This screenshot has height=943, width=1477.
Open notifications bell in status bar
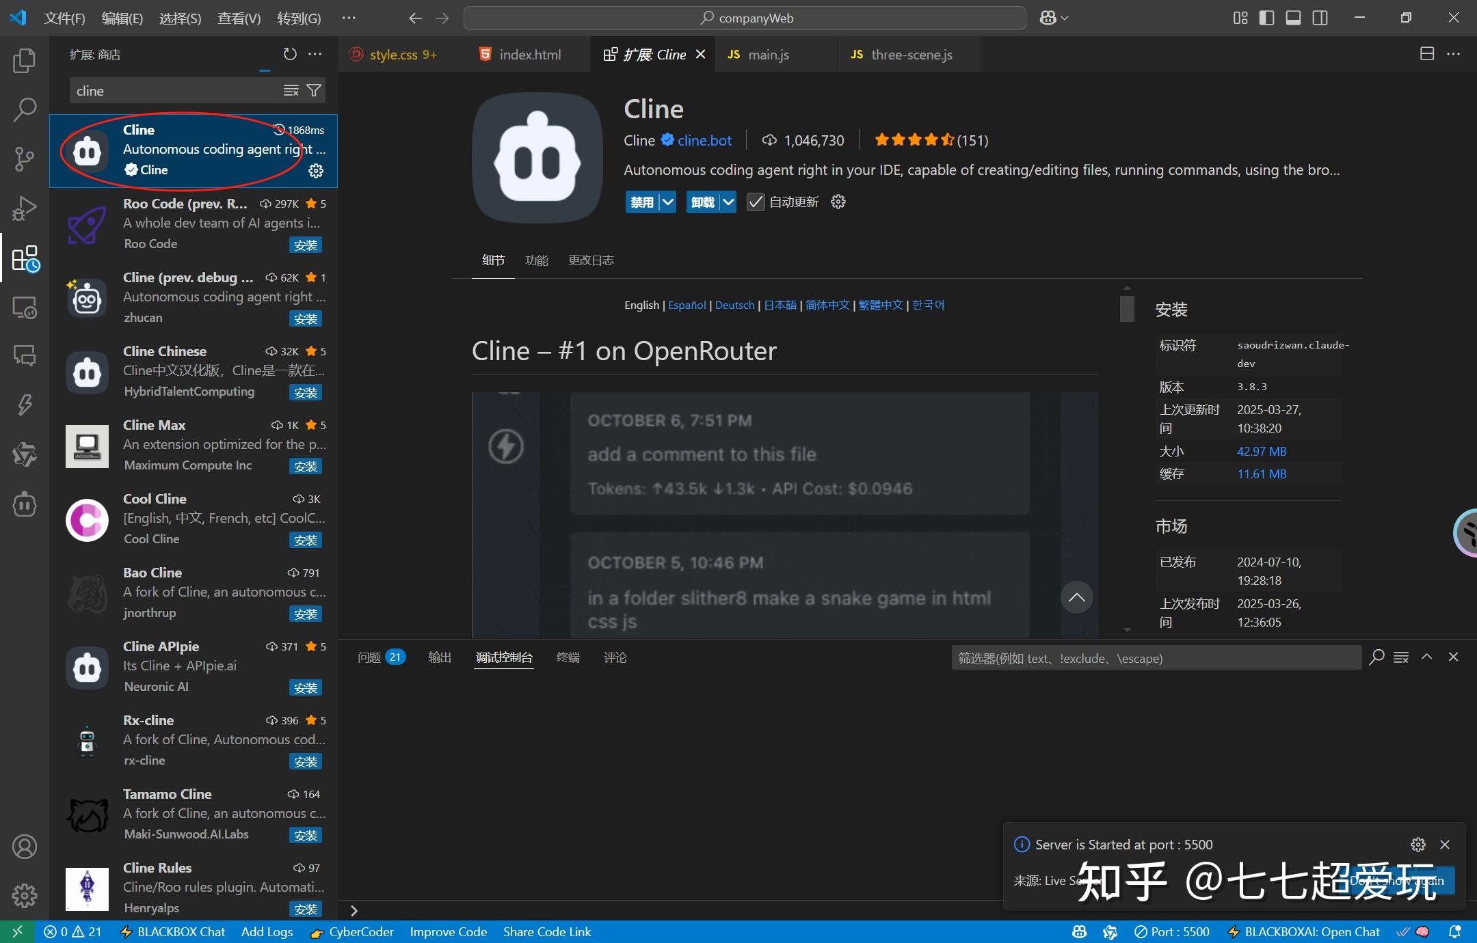[x=1455, y=931]
